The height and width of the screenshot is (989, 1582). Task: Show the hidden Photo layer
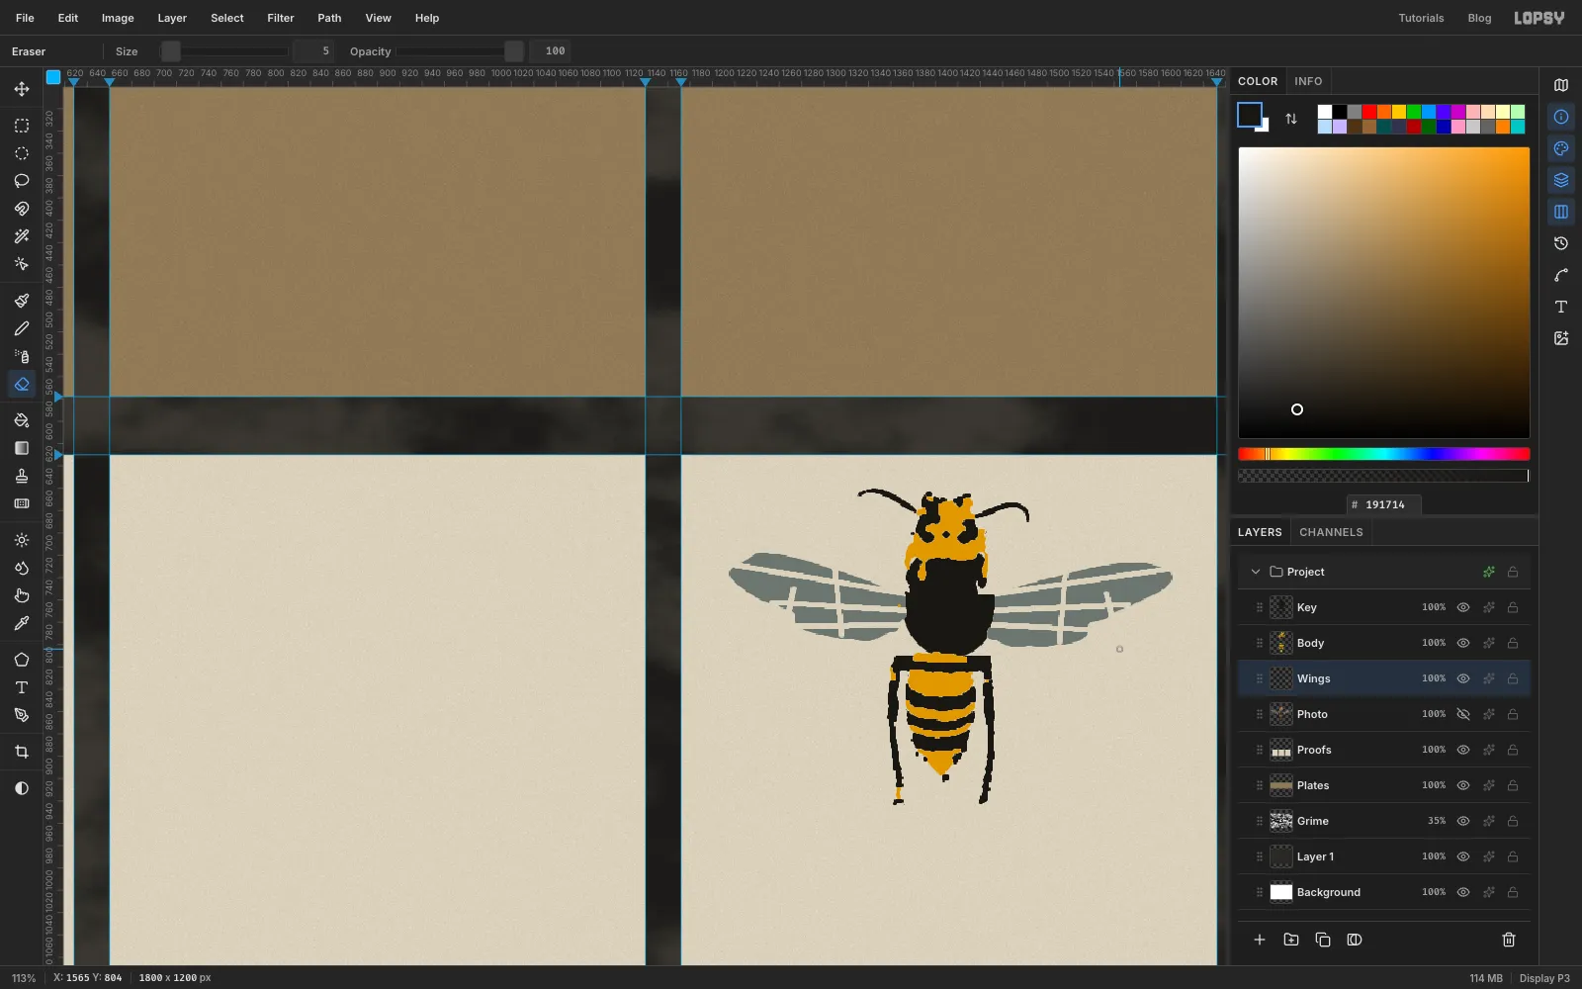point(1463,714)
